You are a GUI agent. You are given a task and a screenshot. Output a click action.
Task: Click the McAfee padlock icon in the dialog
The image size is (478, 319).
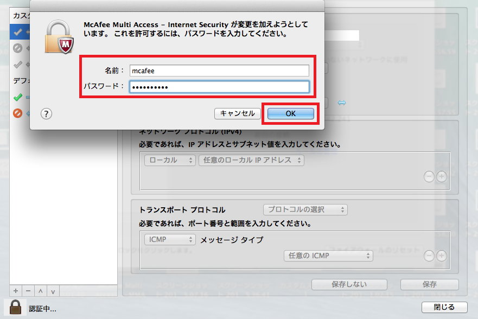click(x=59, y=37)
